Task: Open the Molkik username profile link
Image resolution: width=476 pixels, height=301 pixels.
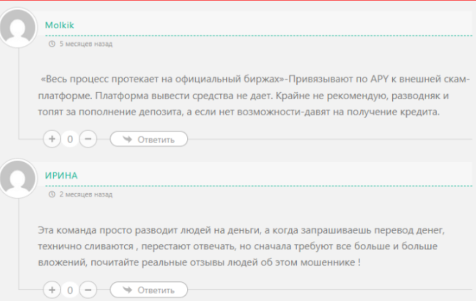Action: point(60,25)
